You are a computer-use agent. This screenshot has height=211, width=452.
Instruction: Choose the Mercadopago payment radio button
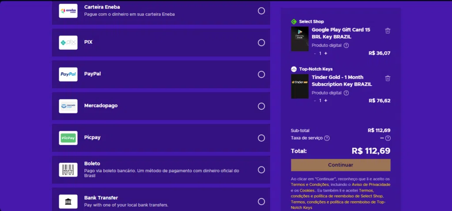pos(261,106)
